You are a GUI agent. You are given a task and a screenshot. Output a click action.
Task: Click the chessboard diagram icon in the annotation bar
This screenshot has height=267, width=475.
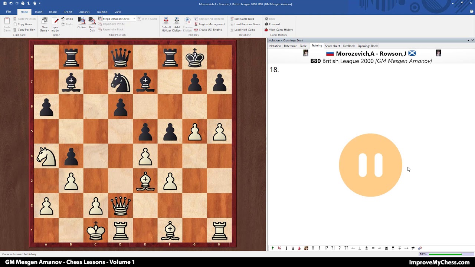tap(307, 248)
